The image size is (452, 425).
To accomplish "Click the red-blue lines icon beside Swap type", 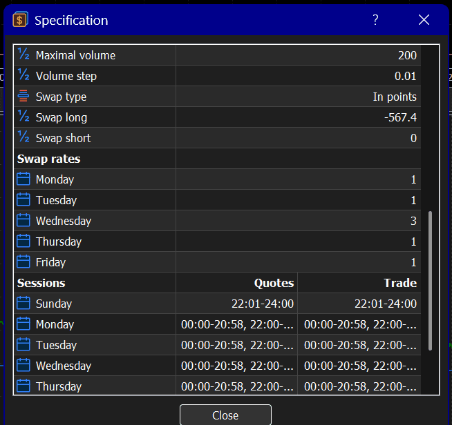I will pos(23,96).
